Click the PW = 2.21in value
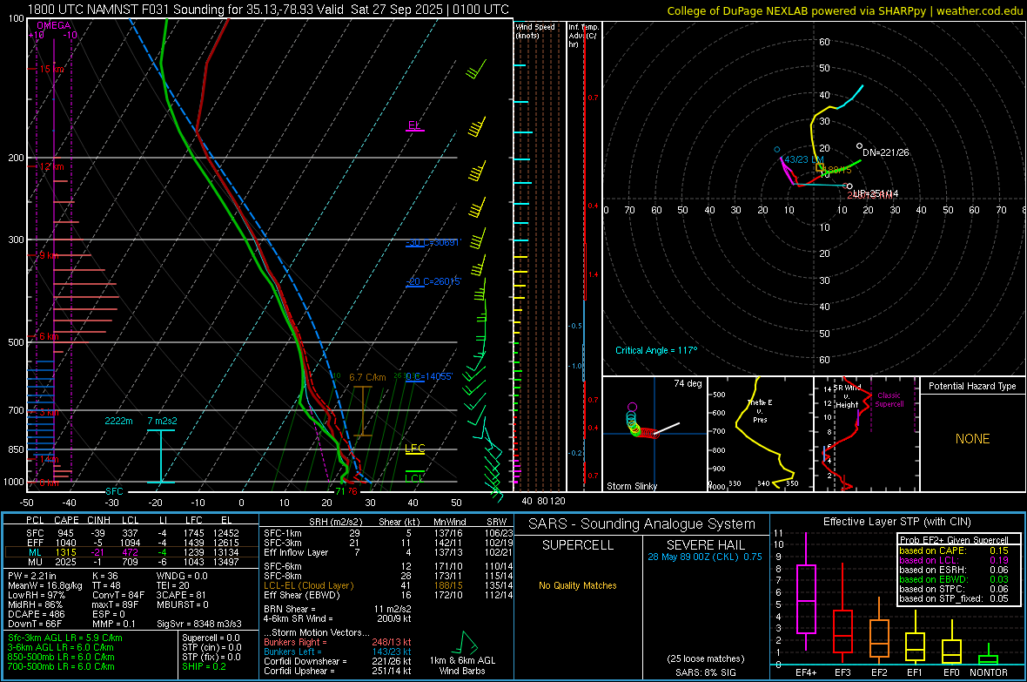 34,576
